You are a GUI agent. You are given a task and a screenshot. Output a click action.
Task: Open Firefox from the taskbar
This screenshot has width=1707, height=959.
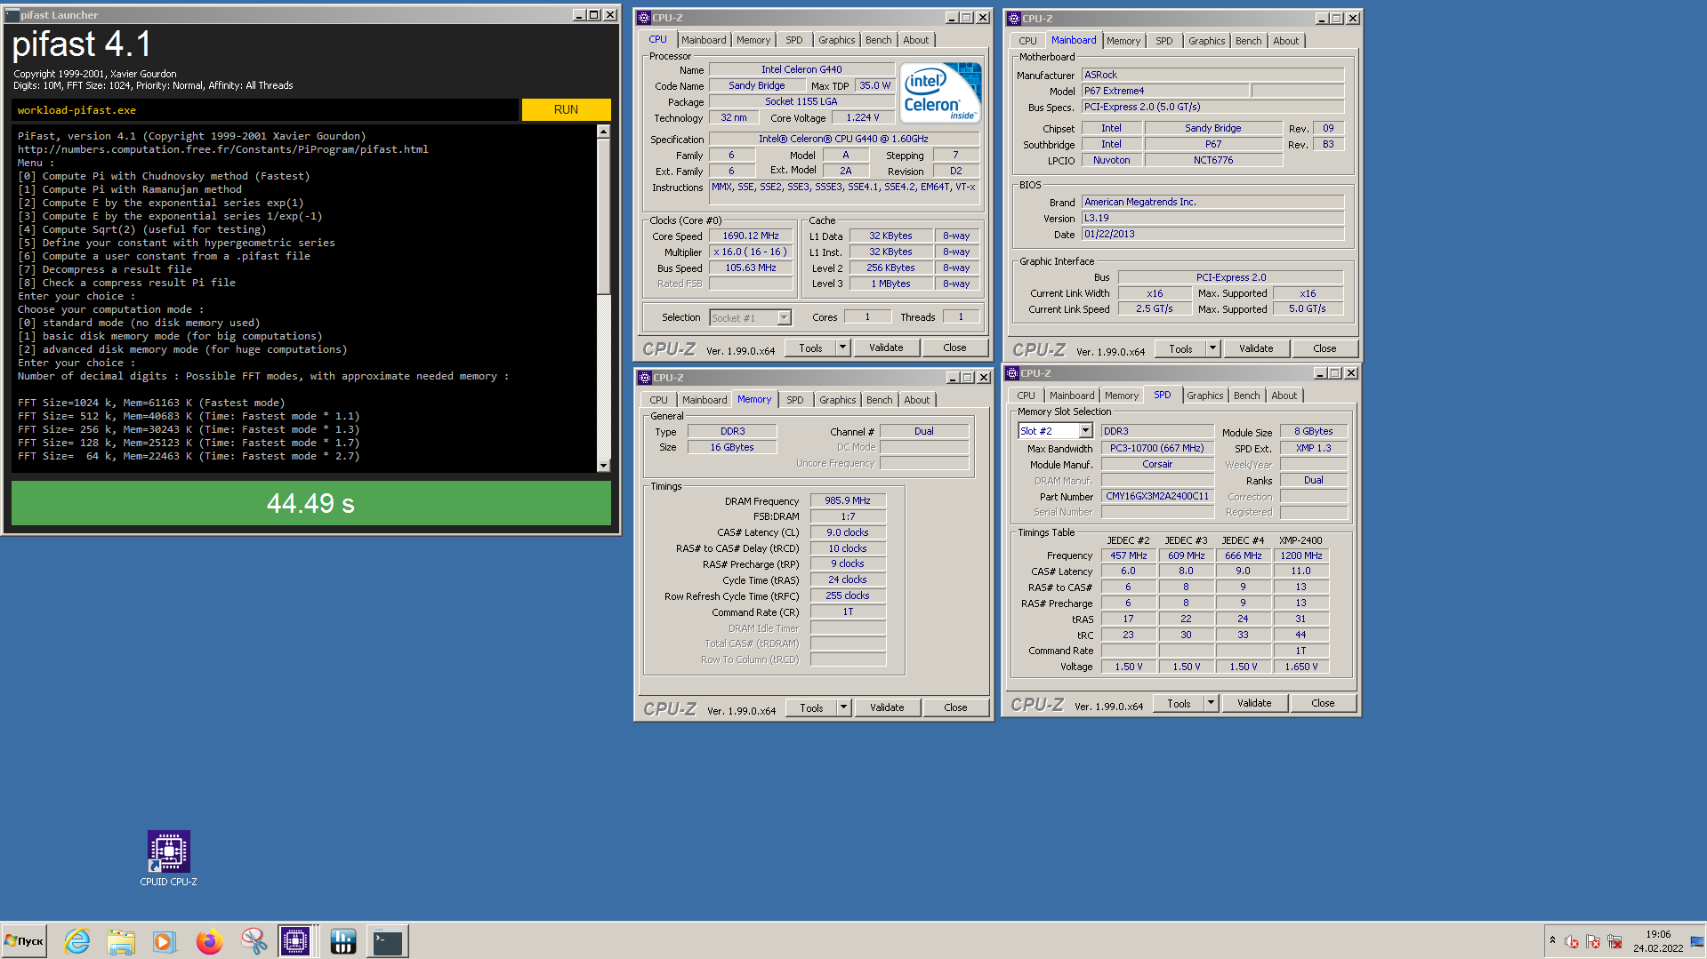click(209, 941)
